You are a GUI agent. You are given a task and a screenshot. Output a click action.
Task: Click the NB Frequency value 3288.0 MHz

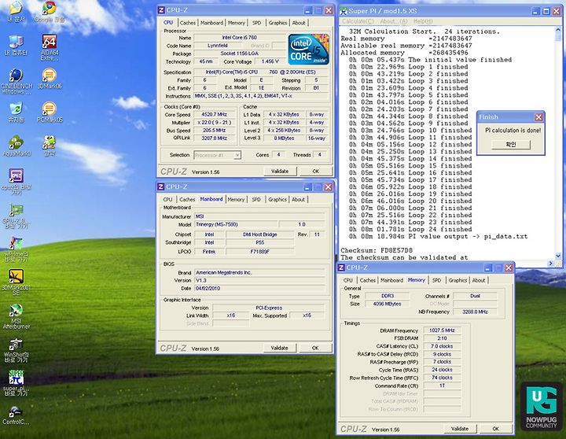(x=475, y=312)
